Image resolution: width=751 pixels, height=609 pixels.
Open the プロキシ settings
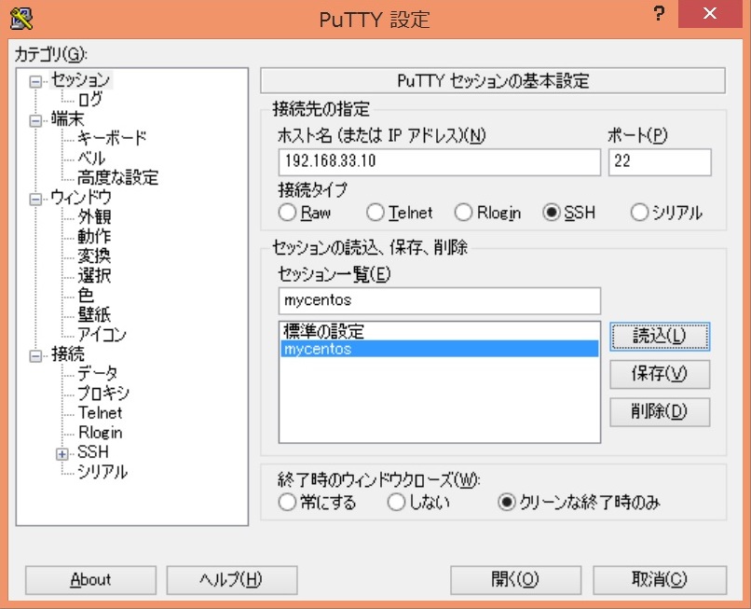coord(103,394)
